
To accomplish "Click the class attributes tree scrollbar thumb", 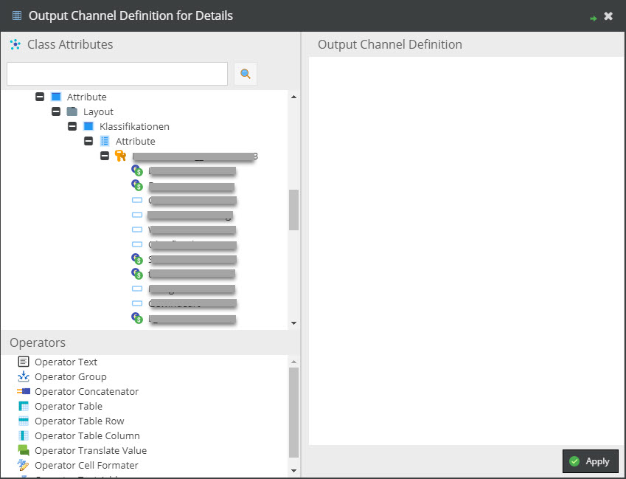I will click(x=293, y=210).
